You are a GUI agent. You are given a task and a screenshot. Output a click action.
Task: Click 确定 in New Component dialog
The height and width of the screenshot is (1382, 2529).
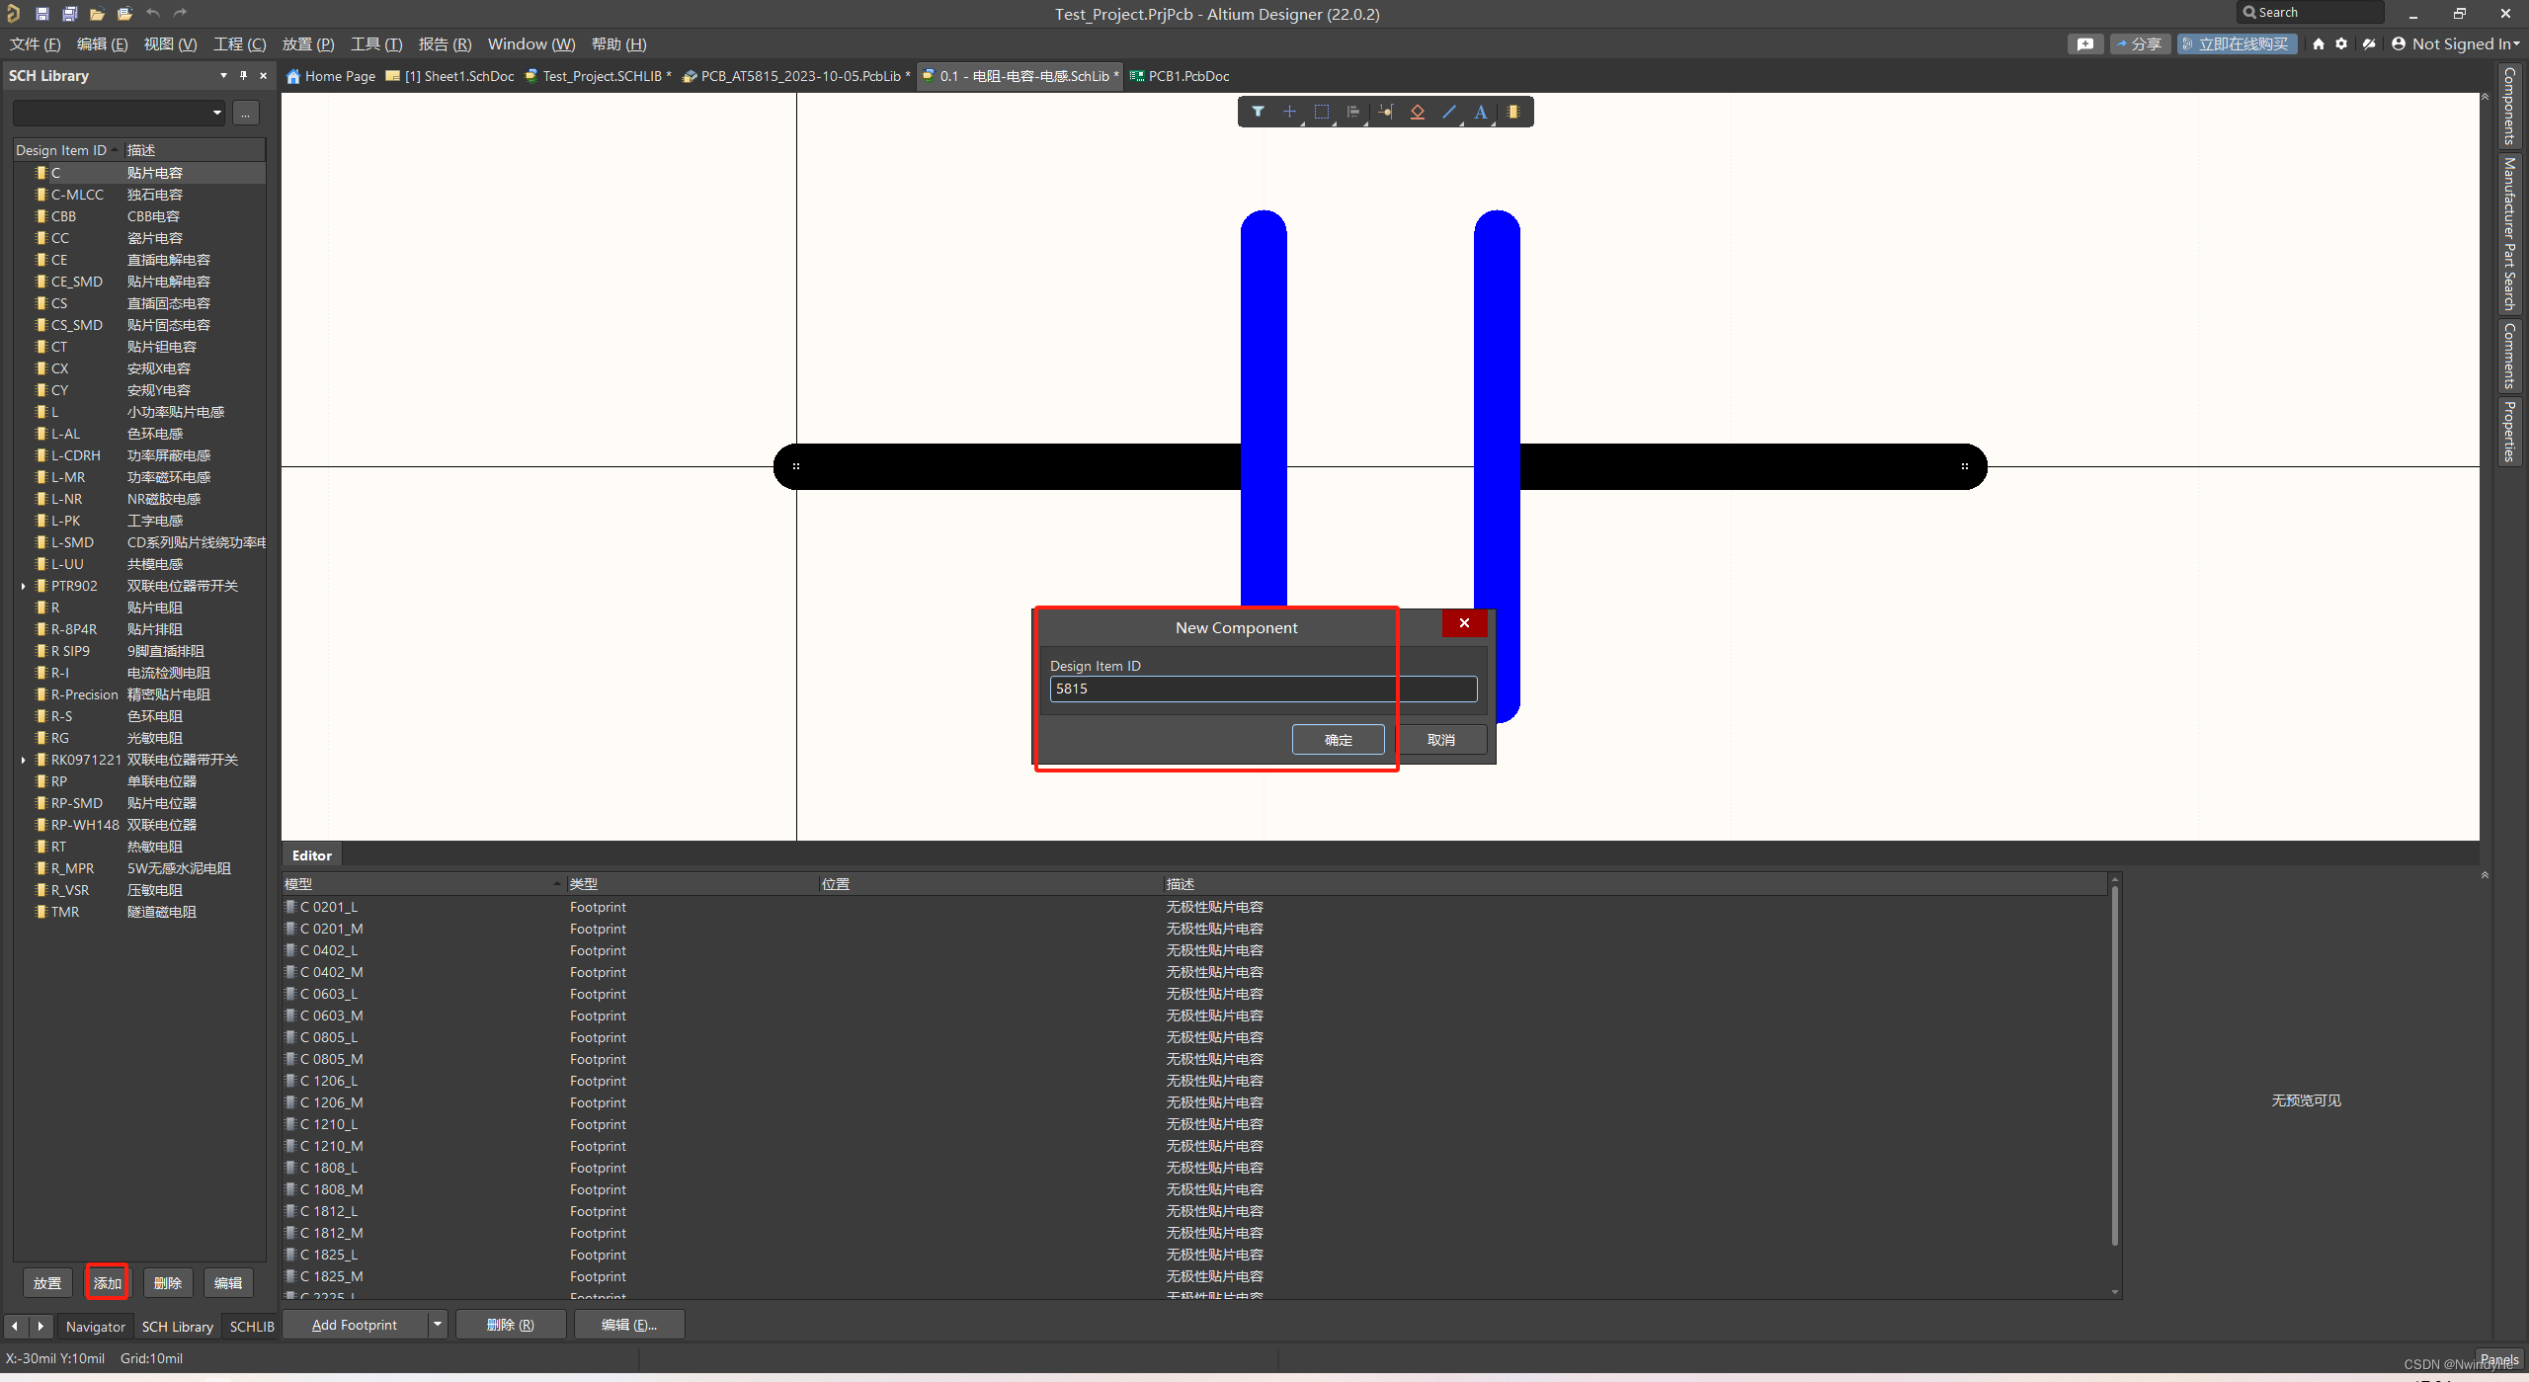[x=1338, y=740]
